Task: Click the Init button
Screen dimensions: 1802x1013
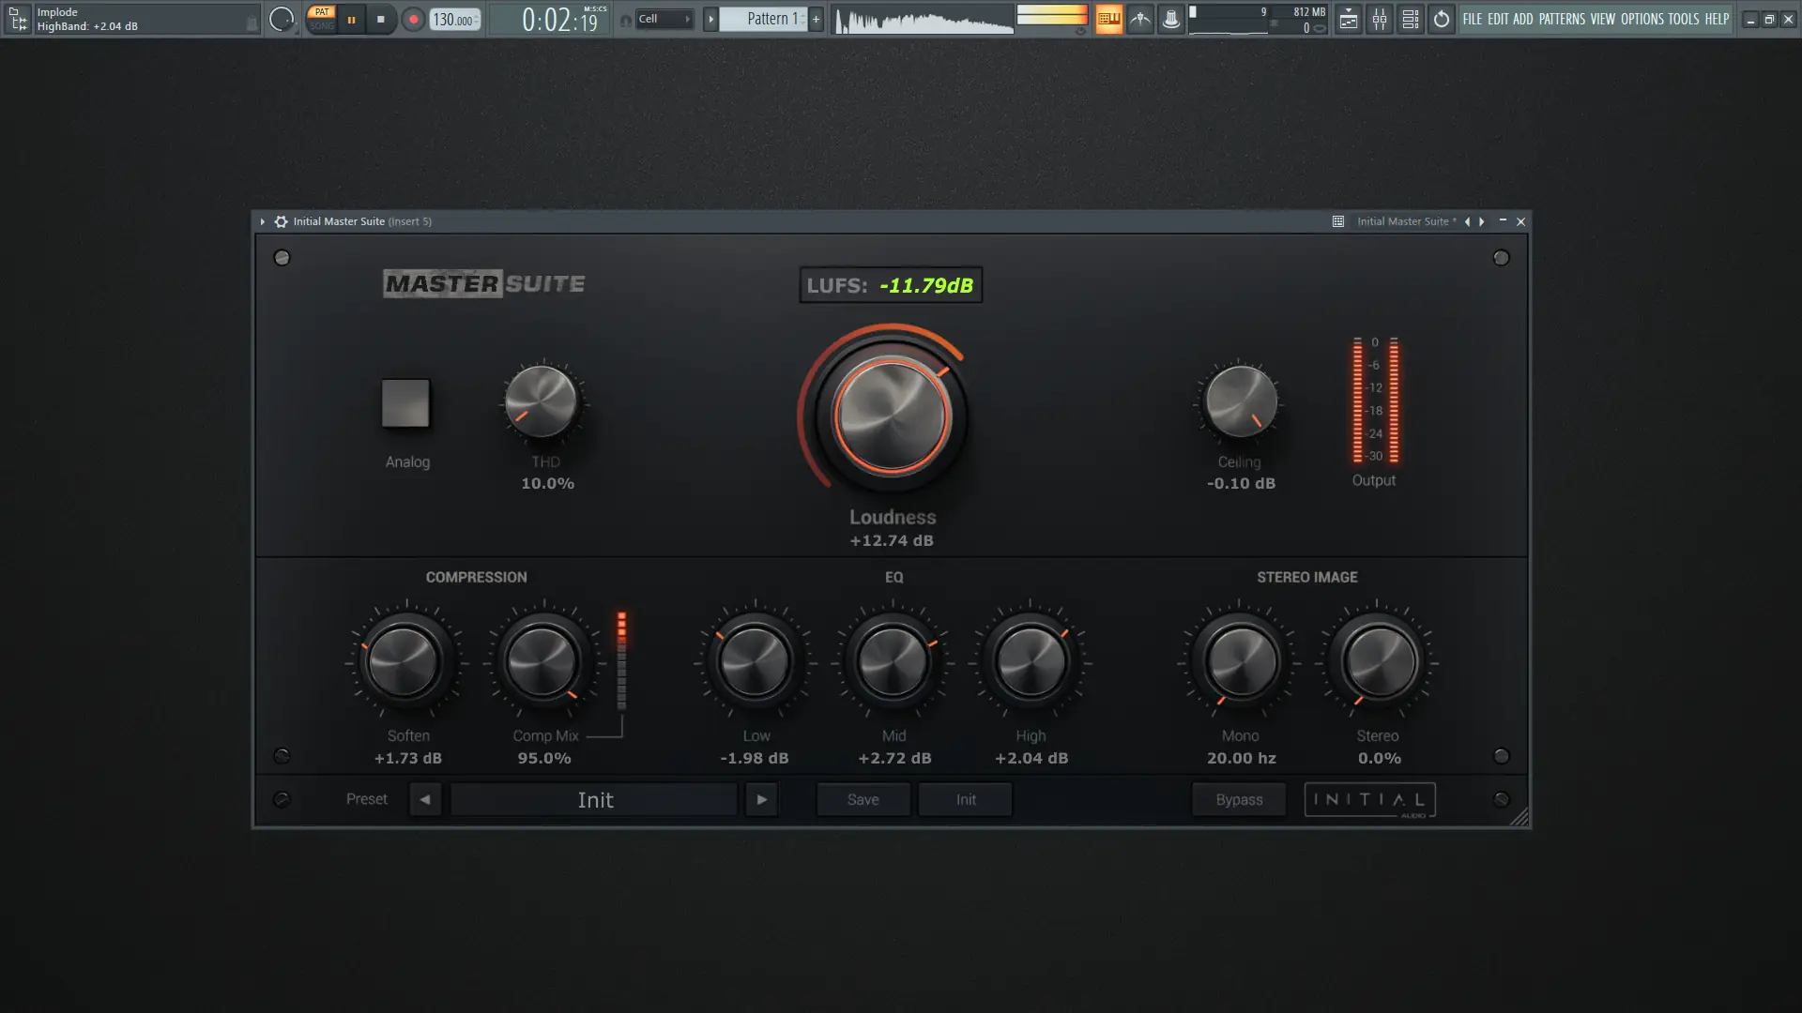Action: (966, 799)
